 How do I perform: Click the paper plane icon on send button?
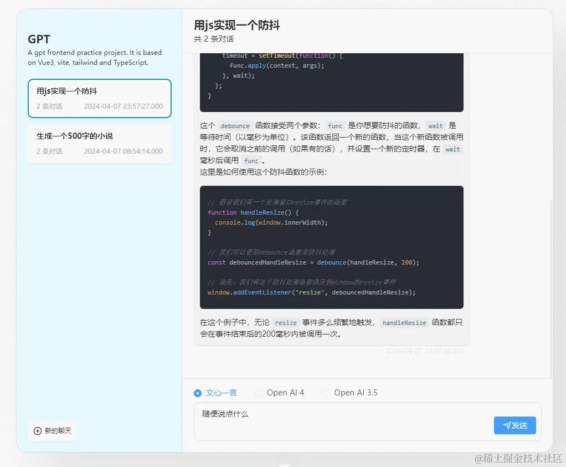coord(506,425)
